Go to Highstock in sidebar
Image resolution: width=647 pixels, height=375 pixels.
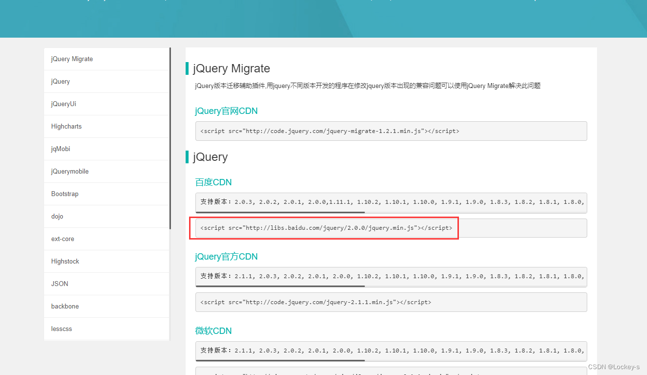click(x=107, y=262)
